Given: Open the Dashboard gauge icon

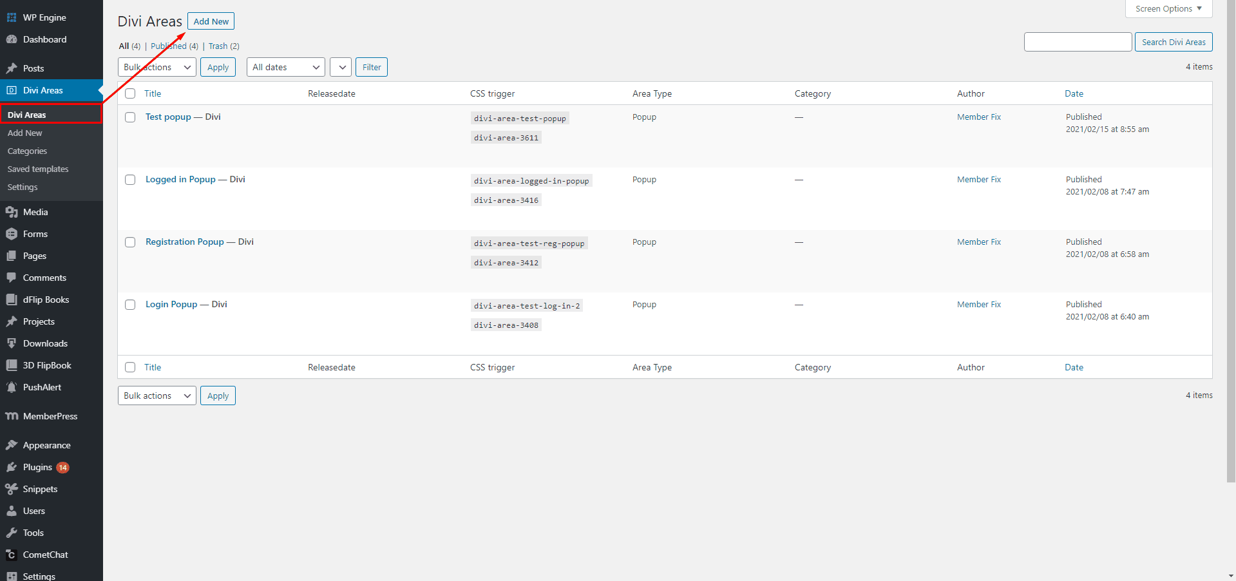Looking at the screenshot, I should tap(12, 39).
